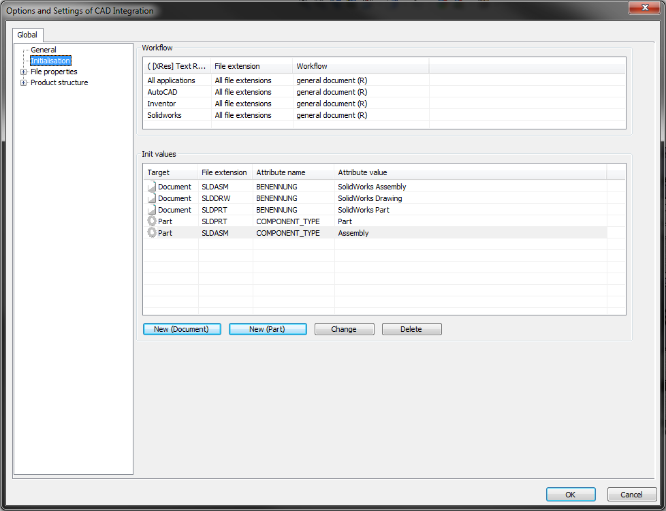Click the Change button
The width and height of the screenshot is (666, 511).
[344, 329]
